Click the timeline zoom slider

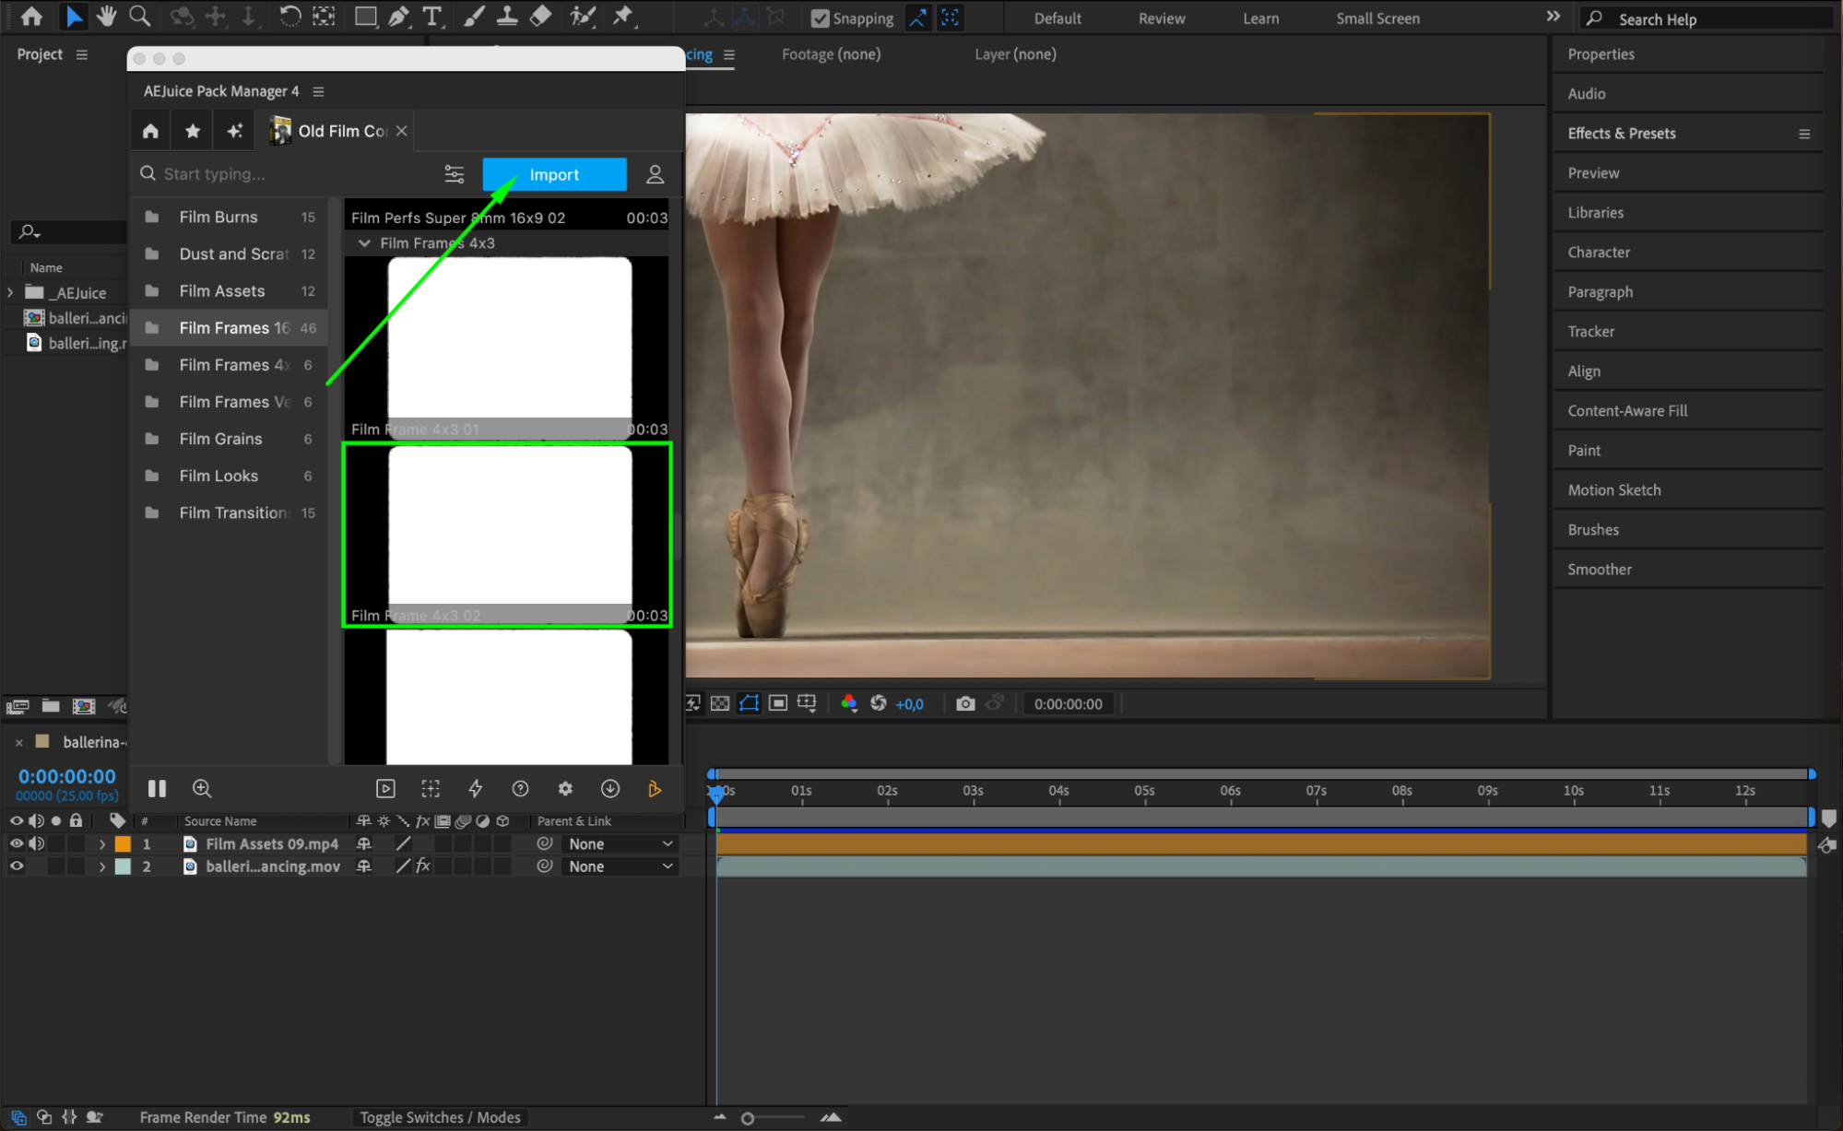pyautogui.click(x=748, y=1118)
